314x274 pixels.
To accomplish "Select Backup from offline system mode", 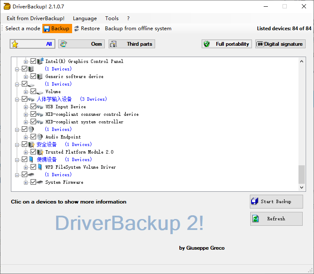I will 138,29.
